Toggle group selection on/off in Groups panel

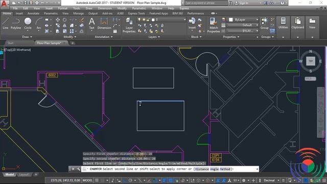(x=272, y=31)
